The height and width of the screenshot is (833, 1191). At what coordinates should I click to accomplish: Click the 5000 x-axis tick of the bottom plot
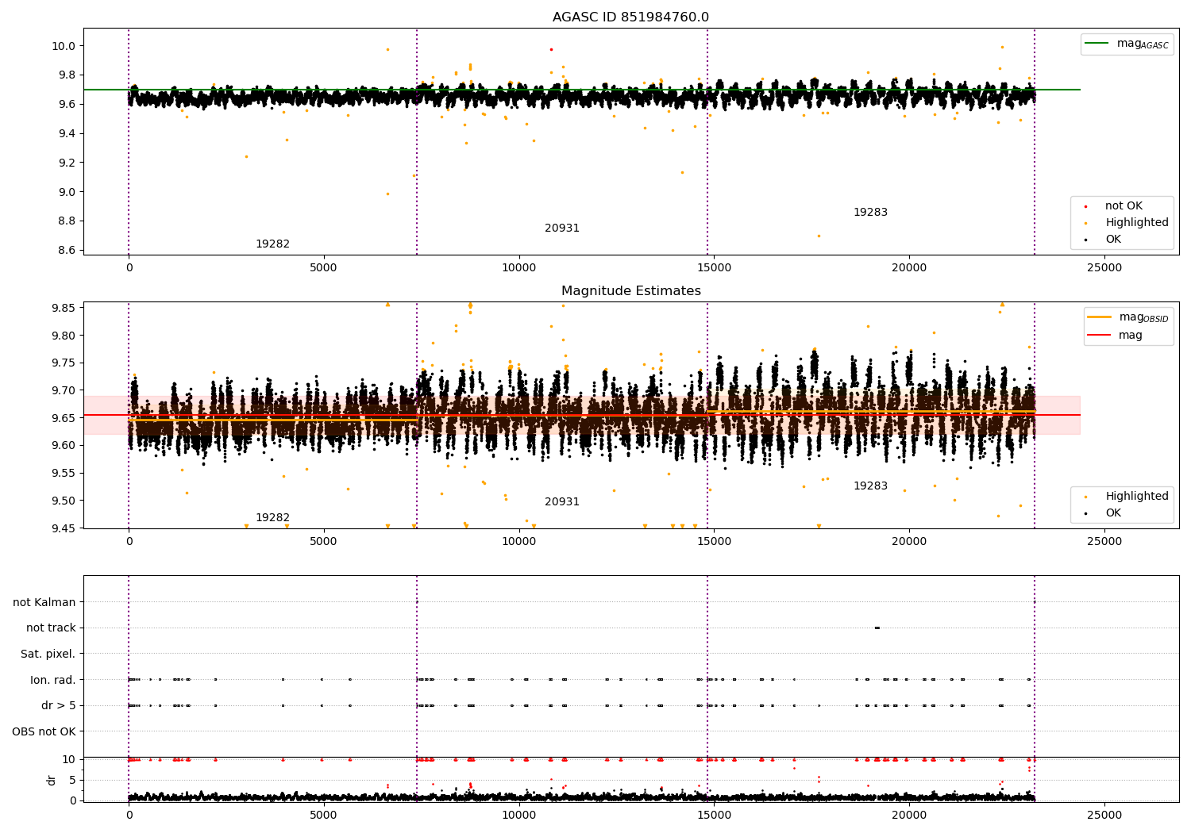click(324, 816)
